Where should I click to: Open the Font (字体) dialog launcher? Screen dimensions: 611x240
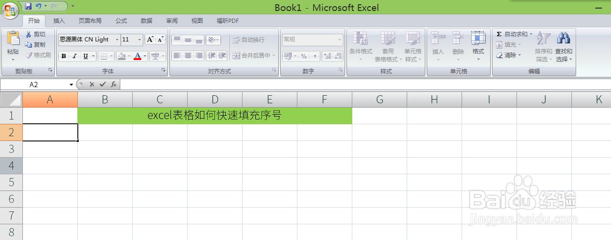(x=163, y=70)
